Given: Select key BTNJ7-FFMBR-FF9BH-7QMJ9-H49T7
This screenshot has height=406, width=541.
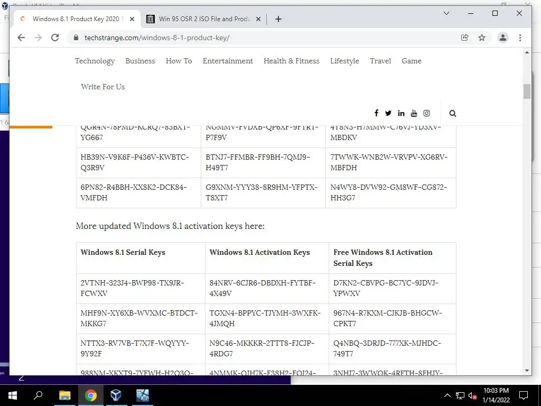Looking at the screenshot, I should coord(258,162).
